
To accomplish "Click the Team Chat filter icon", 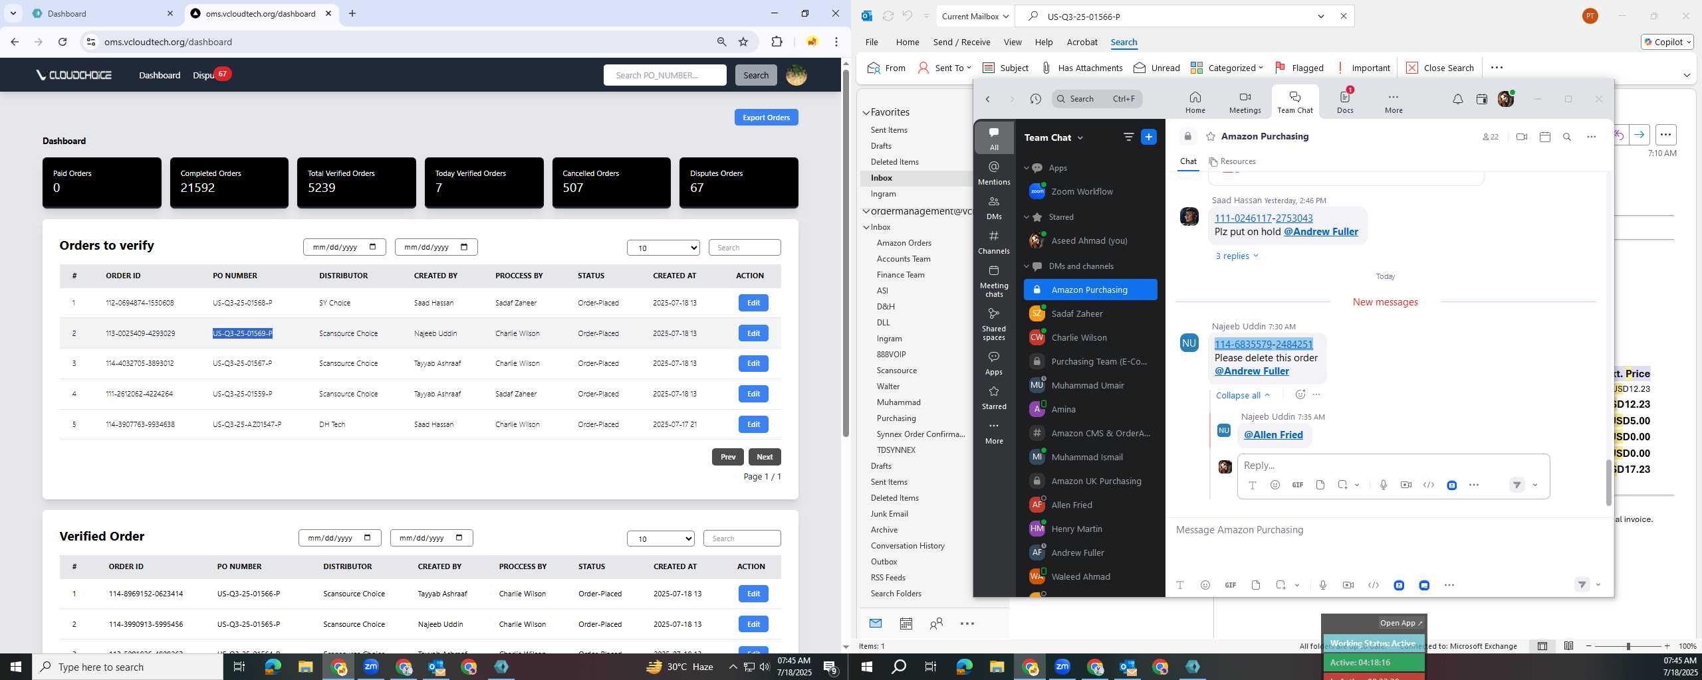I will point(1128,137).
